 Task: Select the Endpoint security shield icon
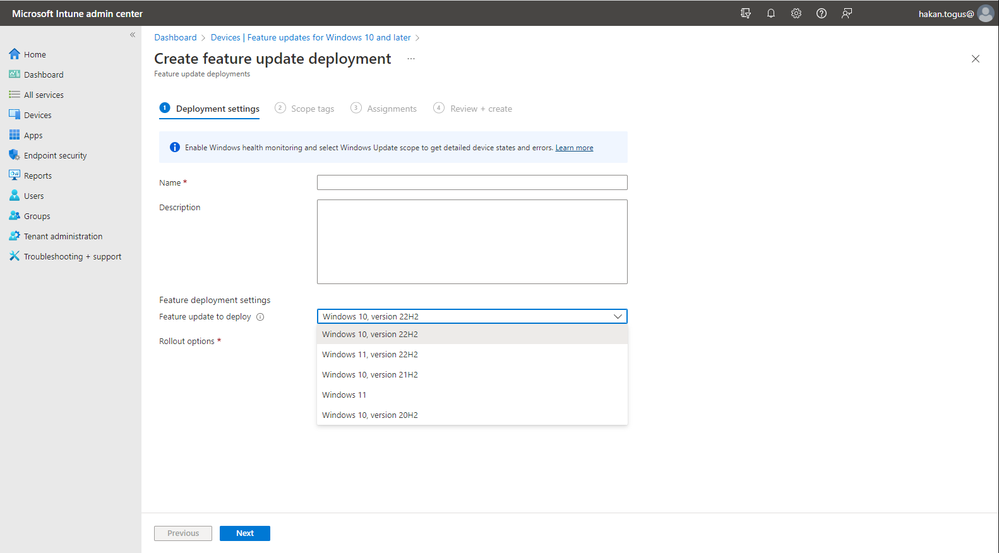click(x=15, y=155)
